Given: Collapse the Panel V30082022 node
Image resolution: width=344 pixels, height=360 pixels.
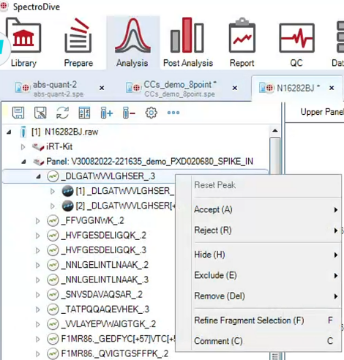Looking at the screenshot, I should [x=23, y=162].
